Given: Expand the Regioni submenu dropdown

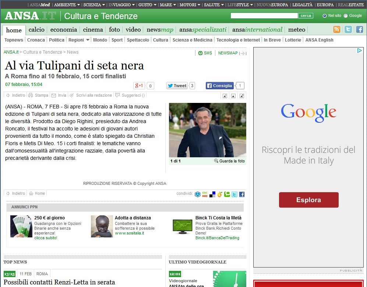Looking at the screenshot, I should pyautogui.click(x=88, y=40).
